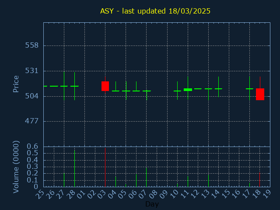Click the day 01 label on x-axis
The width and height of the screenshot is (280, 210).
coord(82,194)
